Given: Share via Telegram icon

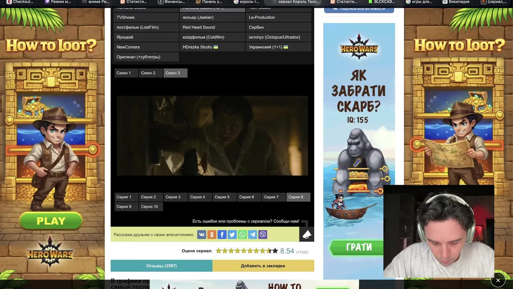Looking at the screenshot, I should point(252,234).
